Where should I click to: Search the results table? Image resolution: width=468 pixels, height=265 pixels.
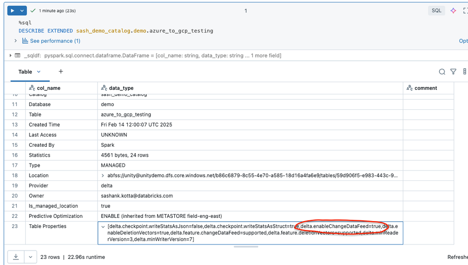pyautogui.click(x=442, y=72)
